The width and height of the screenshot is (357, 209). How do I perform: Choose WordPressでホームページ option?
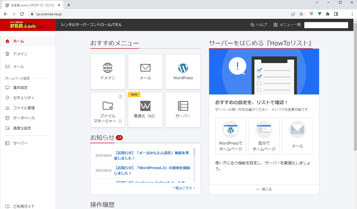tap(231, 136)
